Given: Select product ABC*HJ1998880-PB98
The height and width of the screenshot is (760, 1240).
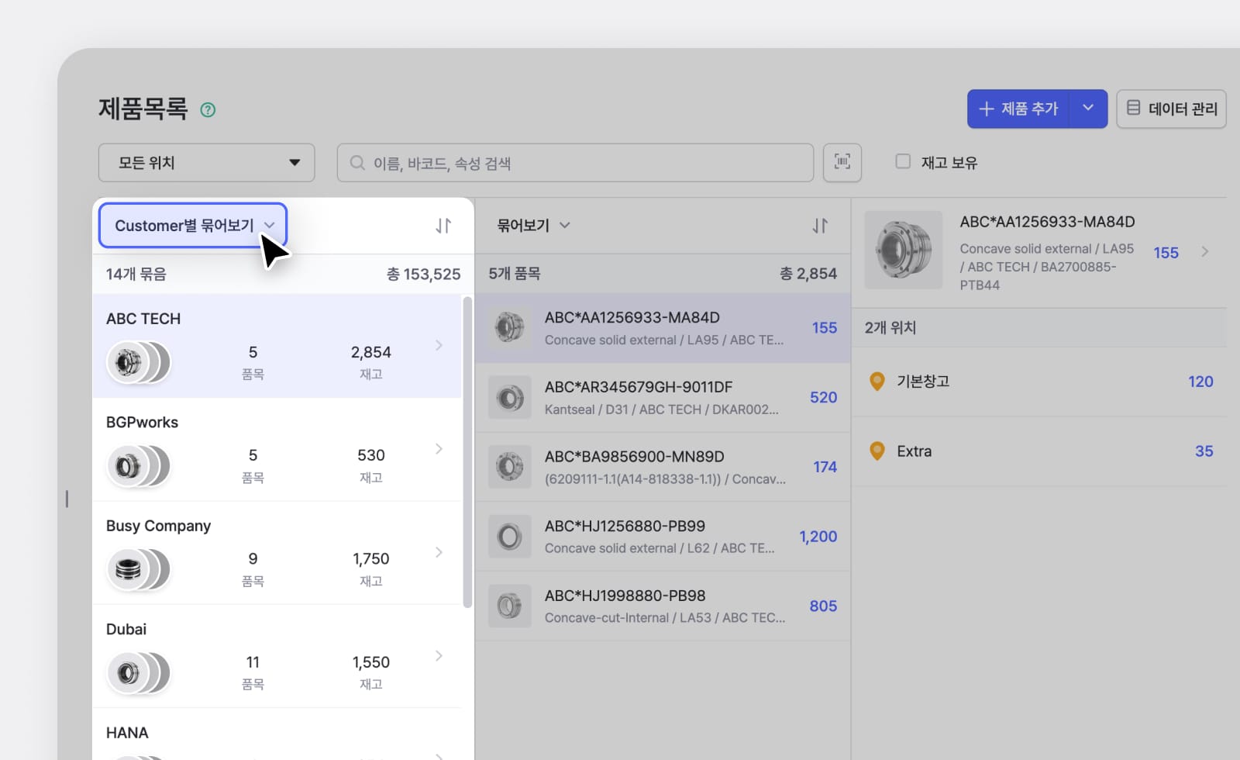Looking at the screenshot, I should point(663,606).
